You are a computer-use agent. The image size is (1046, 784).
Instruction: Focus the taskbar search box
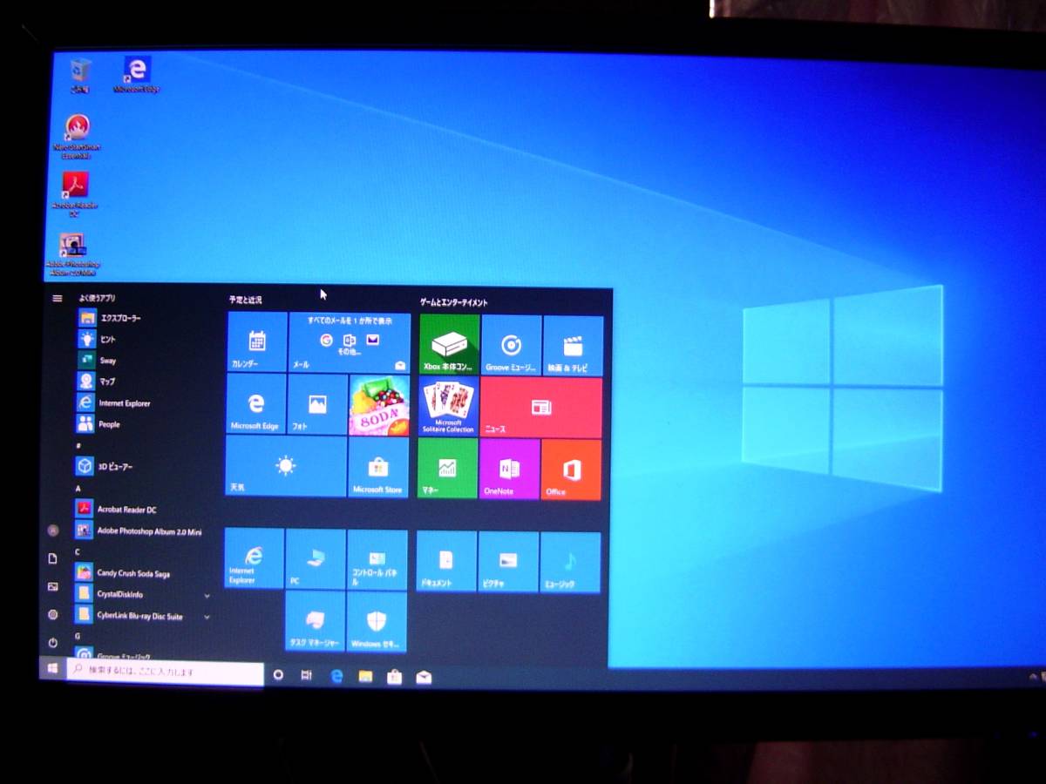166,672
